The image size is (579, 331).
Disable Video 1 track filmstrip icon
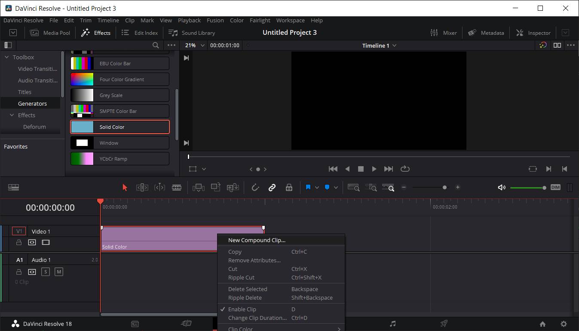(x=46, y=242)
